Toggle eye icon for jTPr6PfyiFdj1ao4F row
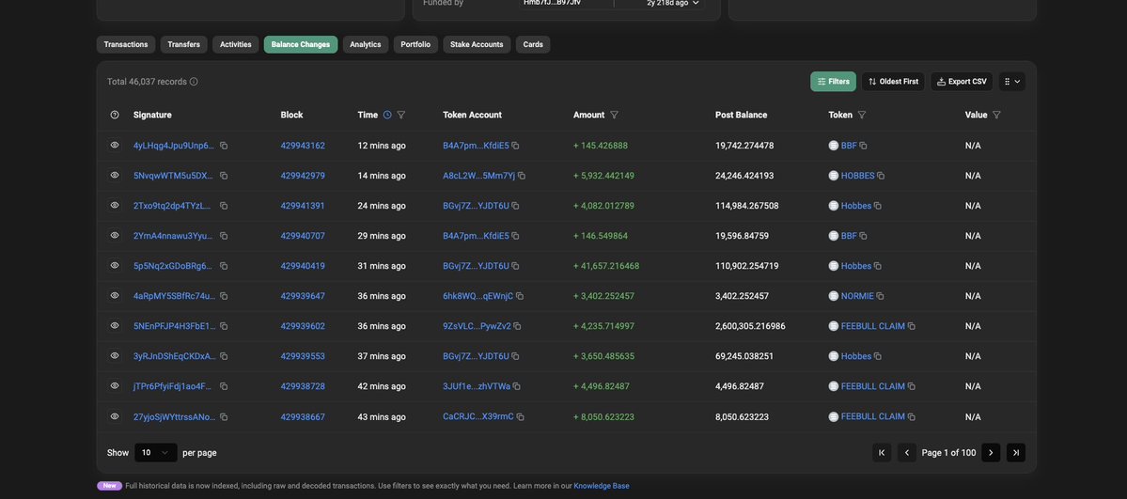The width and height of the screenshot is (1127, 499). coord(115,387)
